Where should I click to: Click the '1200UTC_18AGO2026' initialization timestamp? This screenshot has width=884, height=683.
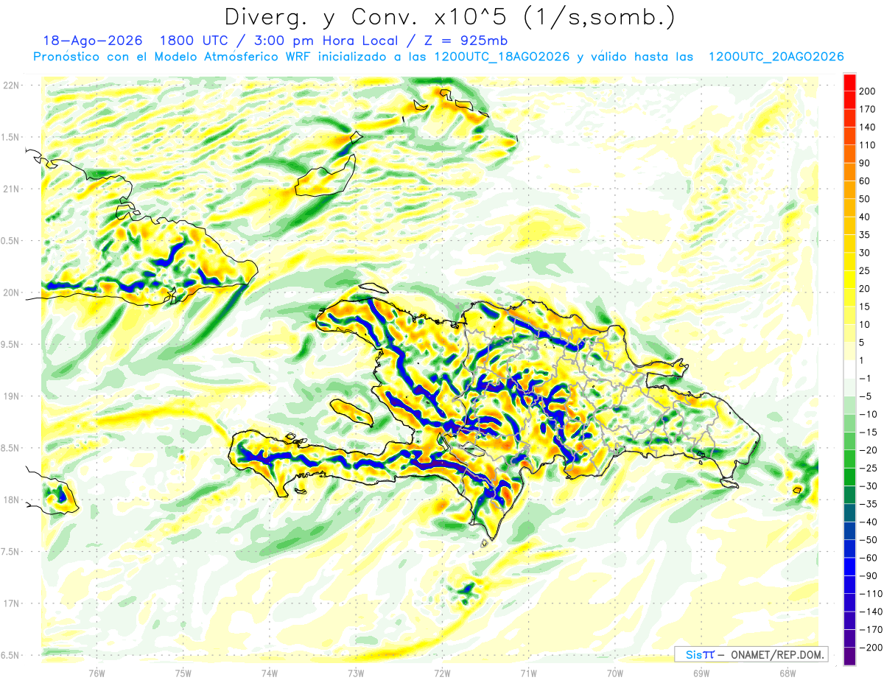coord(502,57)
